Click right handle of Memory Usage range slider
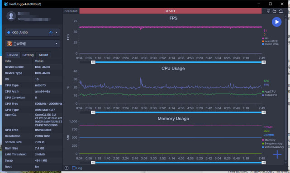290x173 pixels. point(264,163)
